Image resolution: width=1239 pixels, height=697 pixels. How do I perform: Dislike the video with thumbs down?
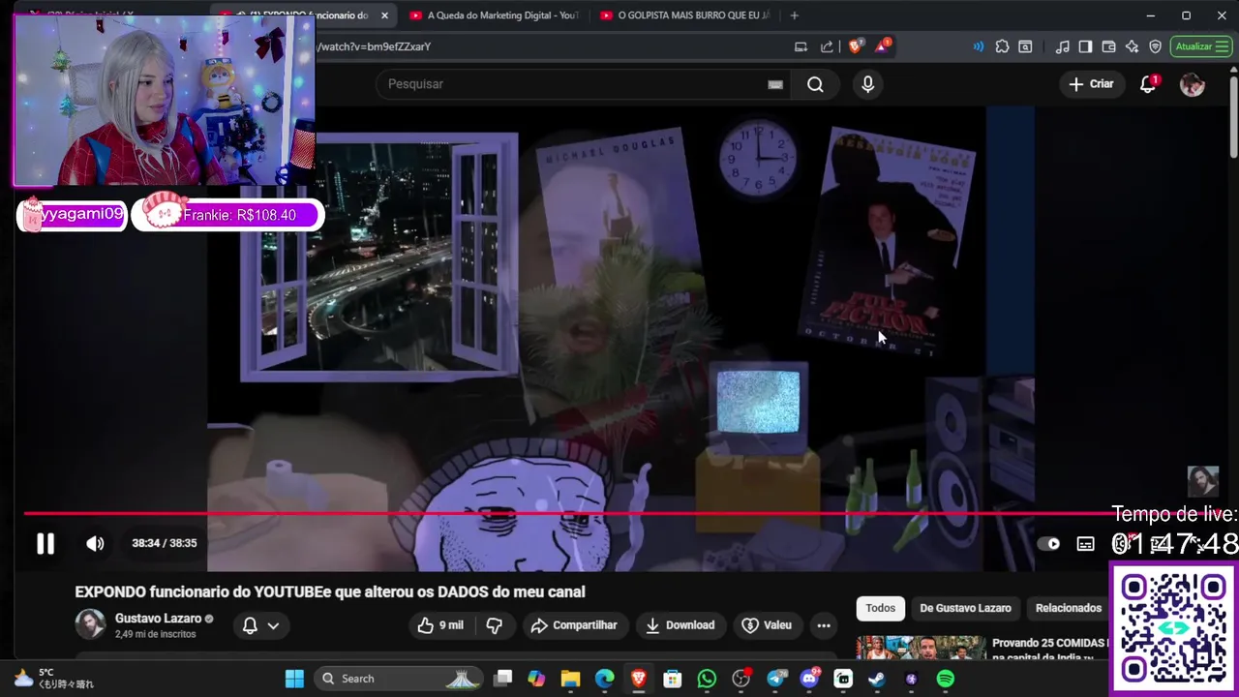tap(494, 625)
